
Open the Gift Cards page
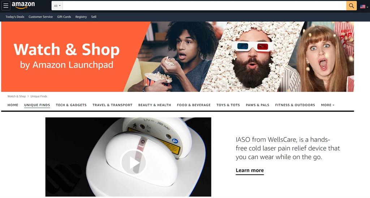pyautogui.click(x=64, y=17)
